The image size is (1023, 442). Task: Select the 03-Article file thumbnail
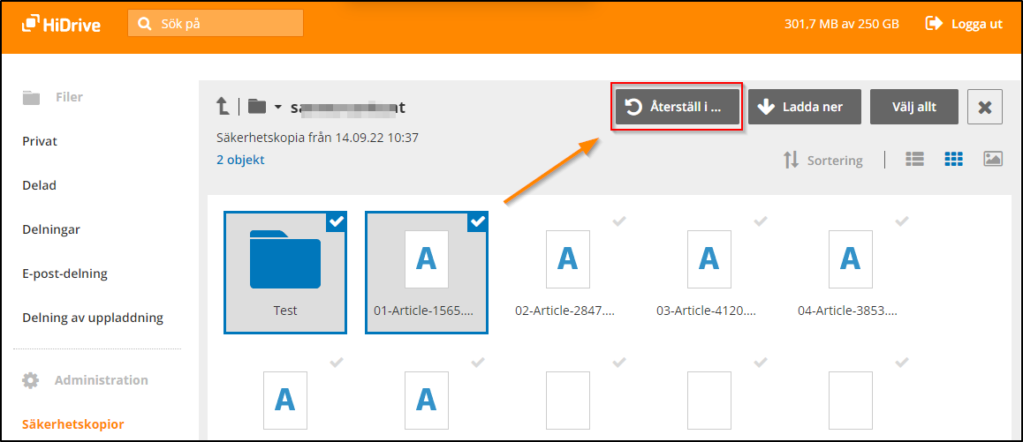point(709,259)
